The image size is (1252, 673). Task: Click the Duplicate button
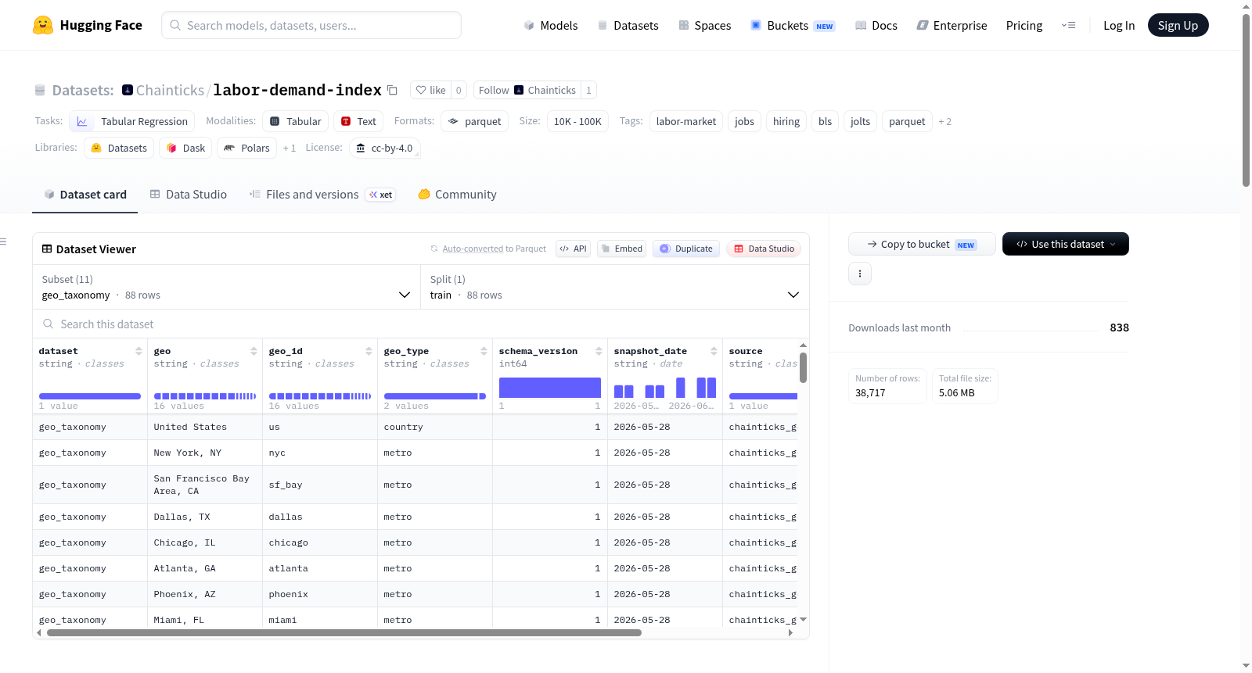click(x=686, y=249)
